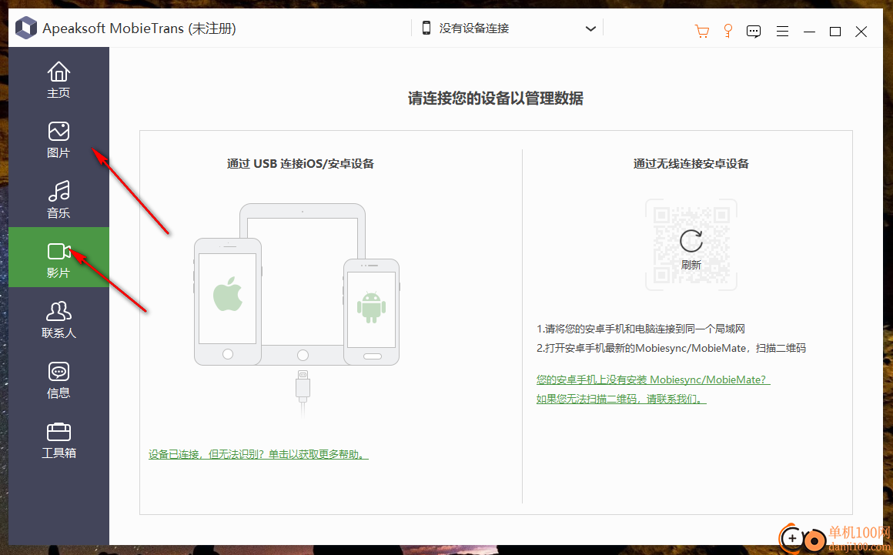Click the key register icon

point(727,31)
